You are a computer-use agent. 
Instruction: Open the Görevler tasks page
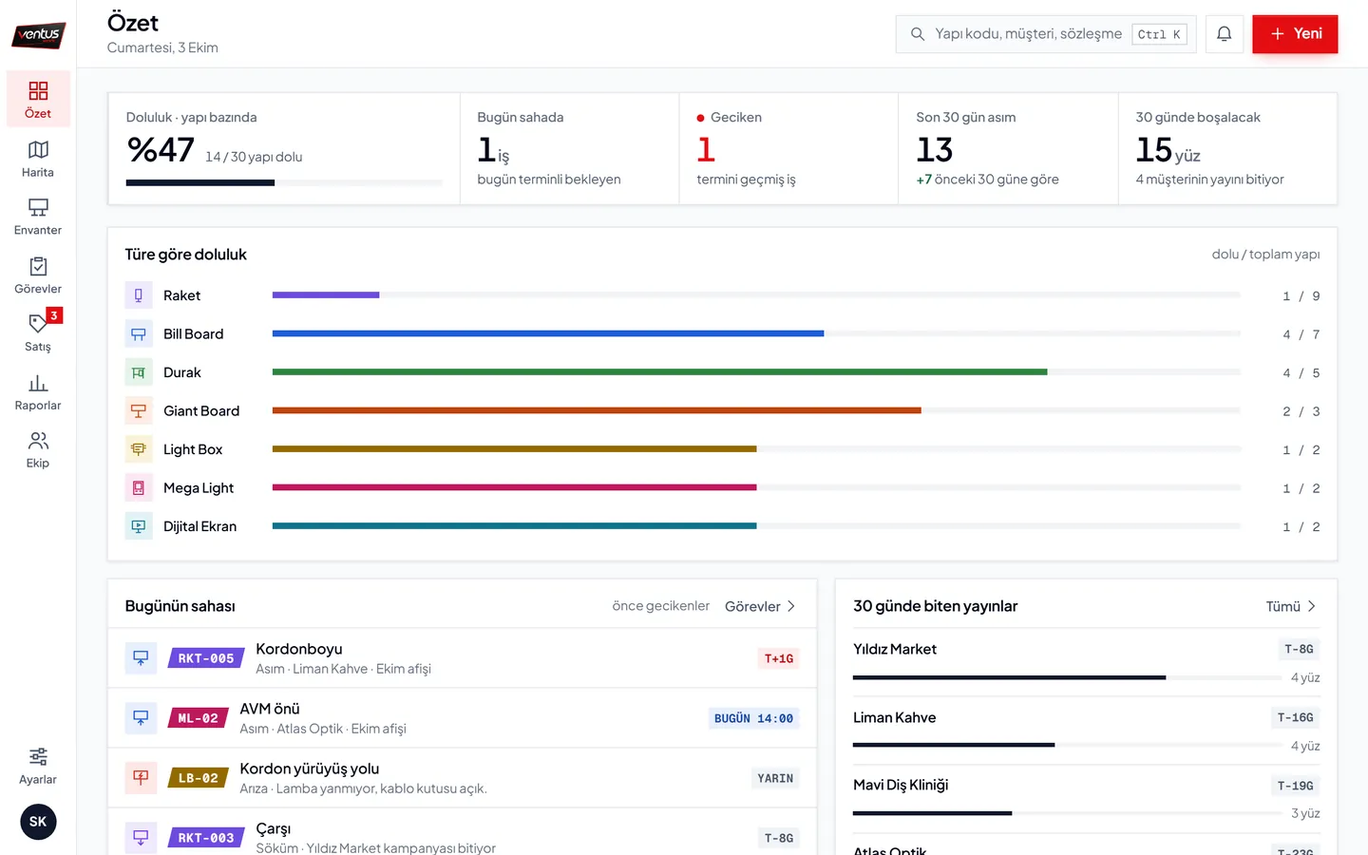[x=38, y=275]
